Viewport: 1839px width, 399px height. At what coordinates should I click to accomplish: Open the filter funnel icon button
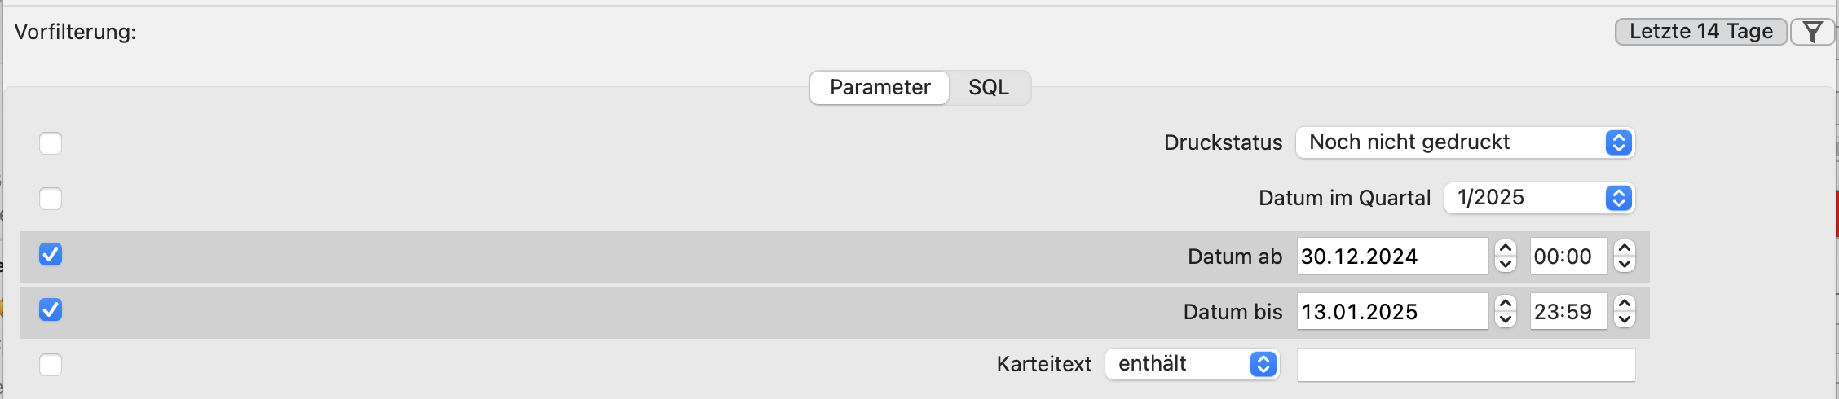(x=1812, y=32)
